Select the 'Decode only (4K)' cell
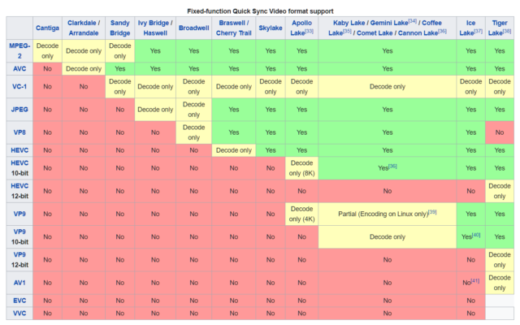Image resolution: width=520 pixels, height=325 pixels. click(301, 214)
